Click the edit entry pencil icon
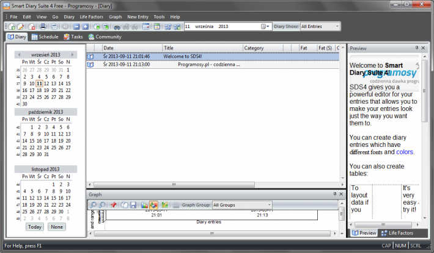The width and height of the screenshot is (434, 253). (21, 26)
